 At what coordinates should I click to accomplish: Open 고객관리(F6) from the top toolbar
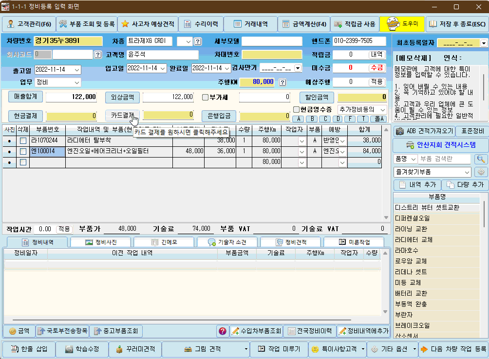29,24
